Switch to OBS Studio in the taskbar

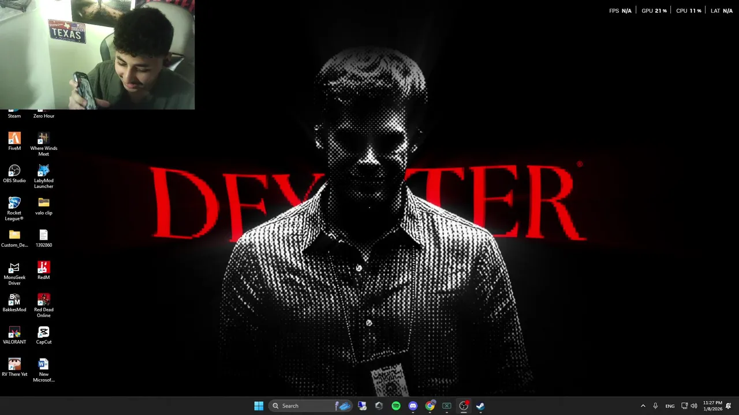(x=464, y=406)
